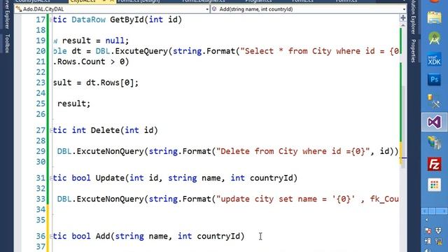Screen dimensions: 448x252
Task: Open File Explorer from the taskbar
Action: tap(434, 17)
